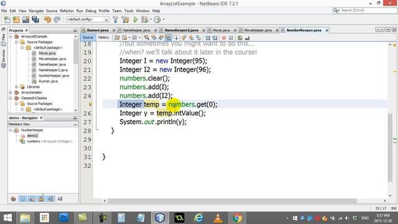
Task: Switch to the History view button
Action: pyautogui.click(x=103, y=37)
